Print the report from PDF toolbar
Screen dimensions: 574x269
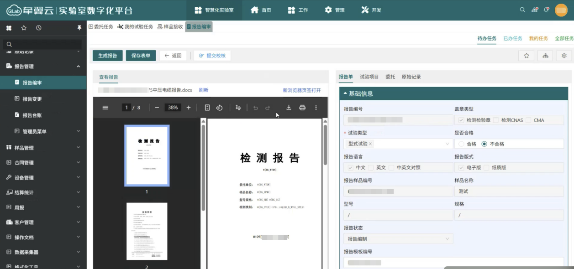302,108
